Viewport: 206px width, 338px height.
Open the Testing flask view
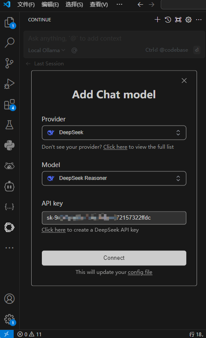[9, 125]
